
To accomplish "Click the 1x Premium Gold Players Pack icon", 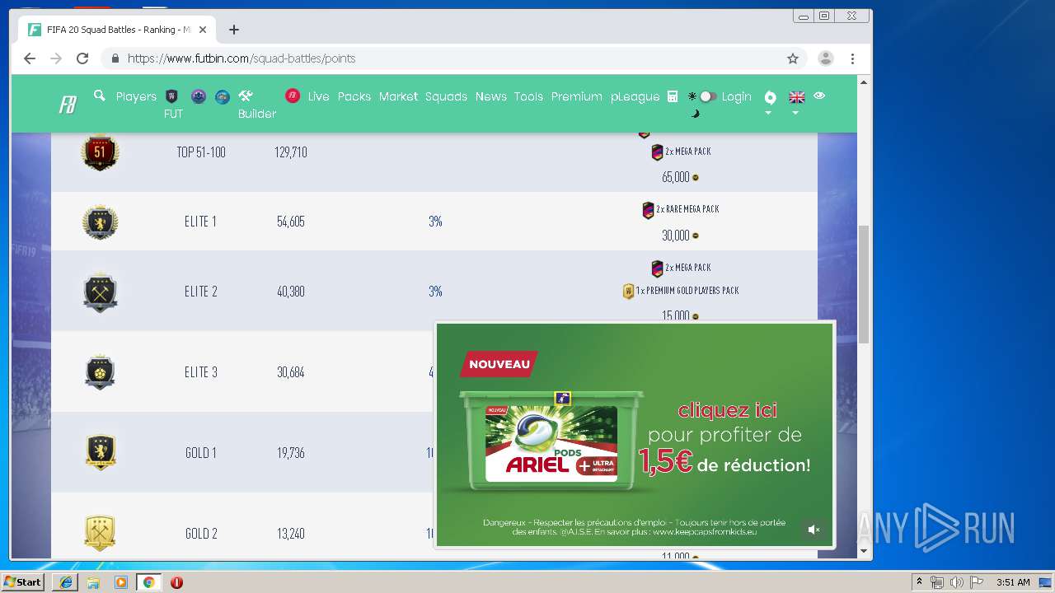I will pos(628,291).
